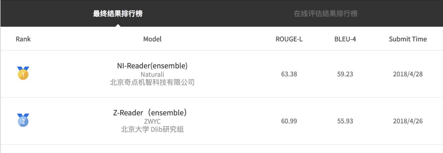
Task: Select the active tab pointer triangle
Action: tap(118, 25)
